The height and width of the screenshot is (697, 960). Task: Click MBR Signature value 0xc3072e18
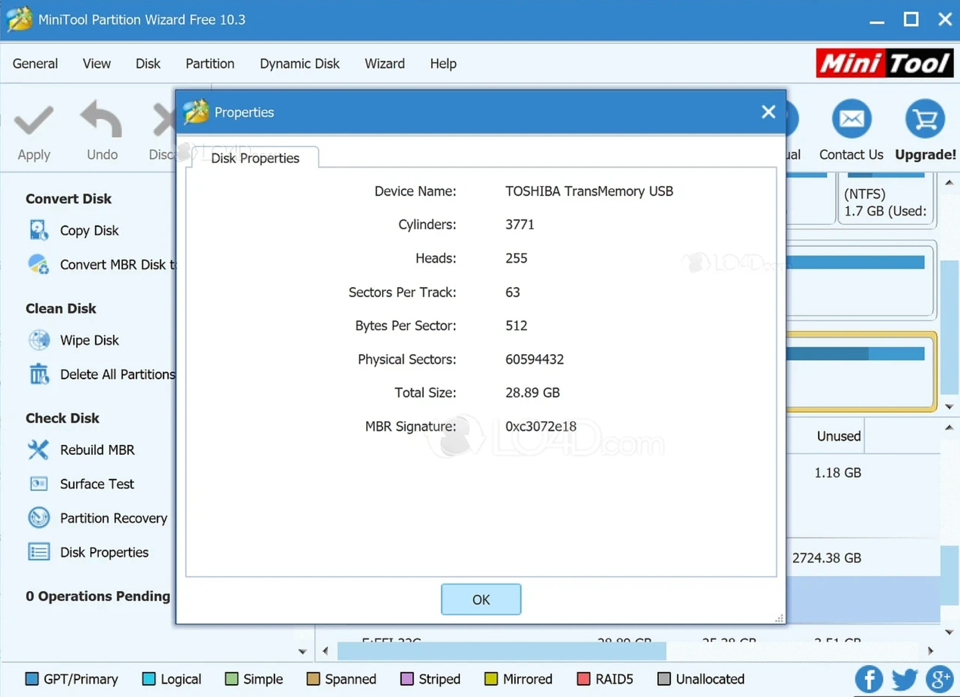541,426
